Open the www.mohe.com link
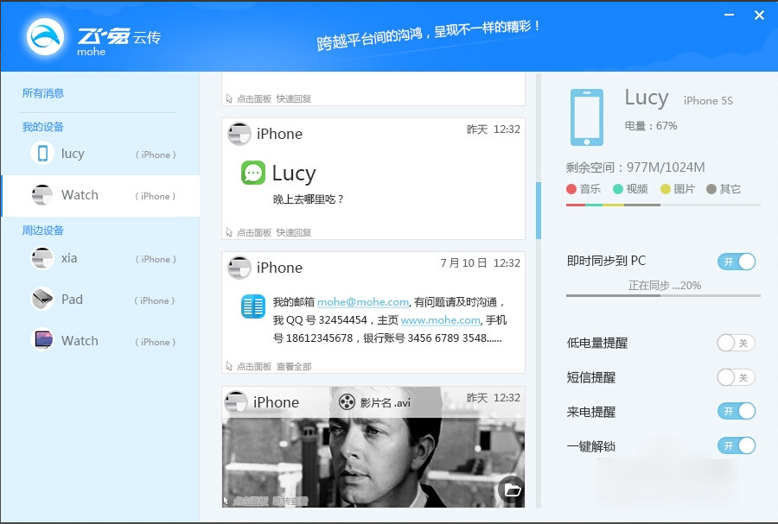 [441, 320]
